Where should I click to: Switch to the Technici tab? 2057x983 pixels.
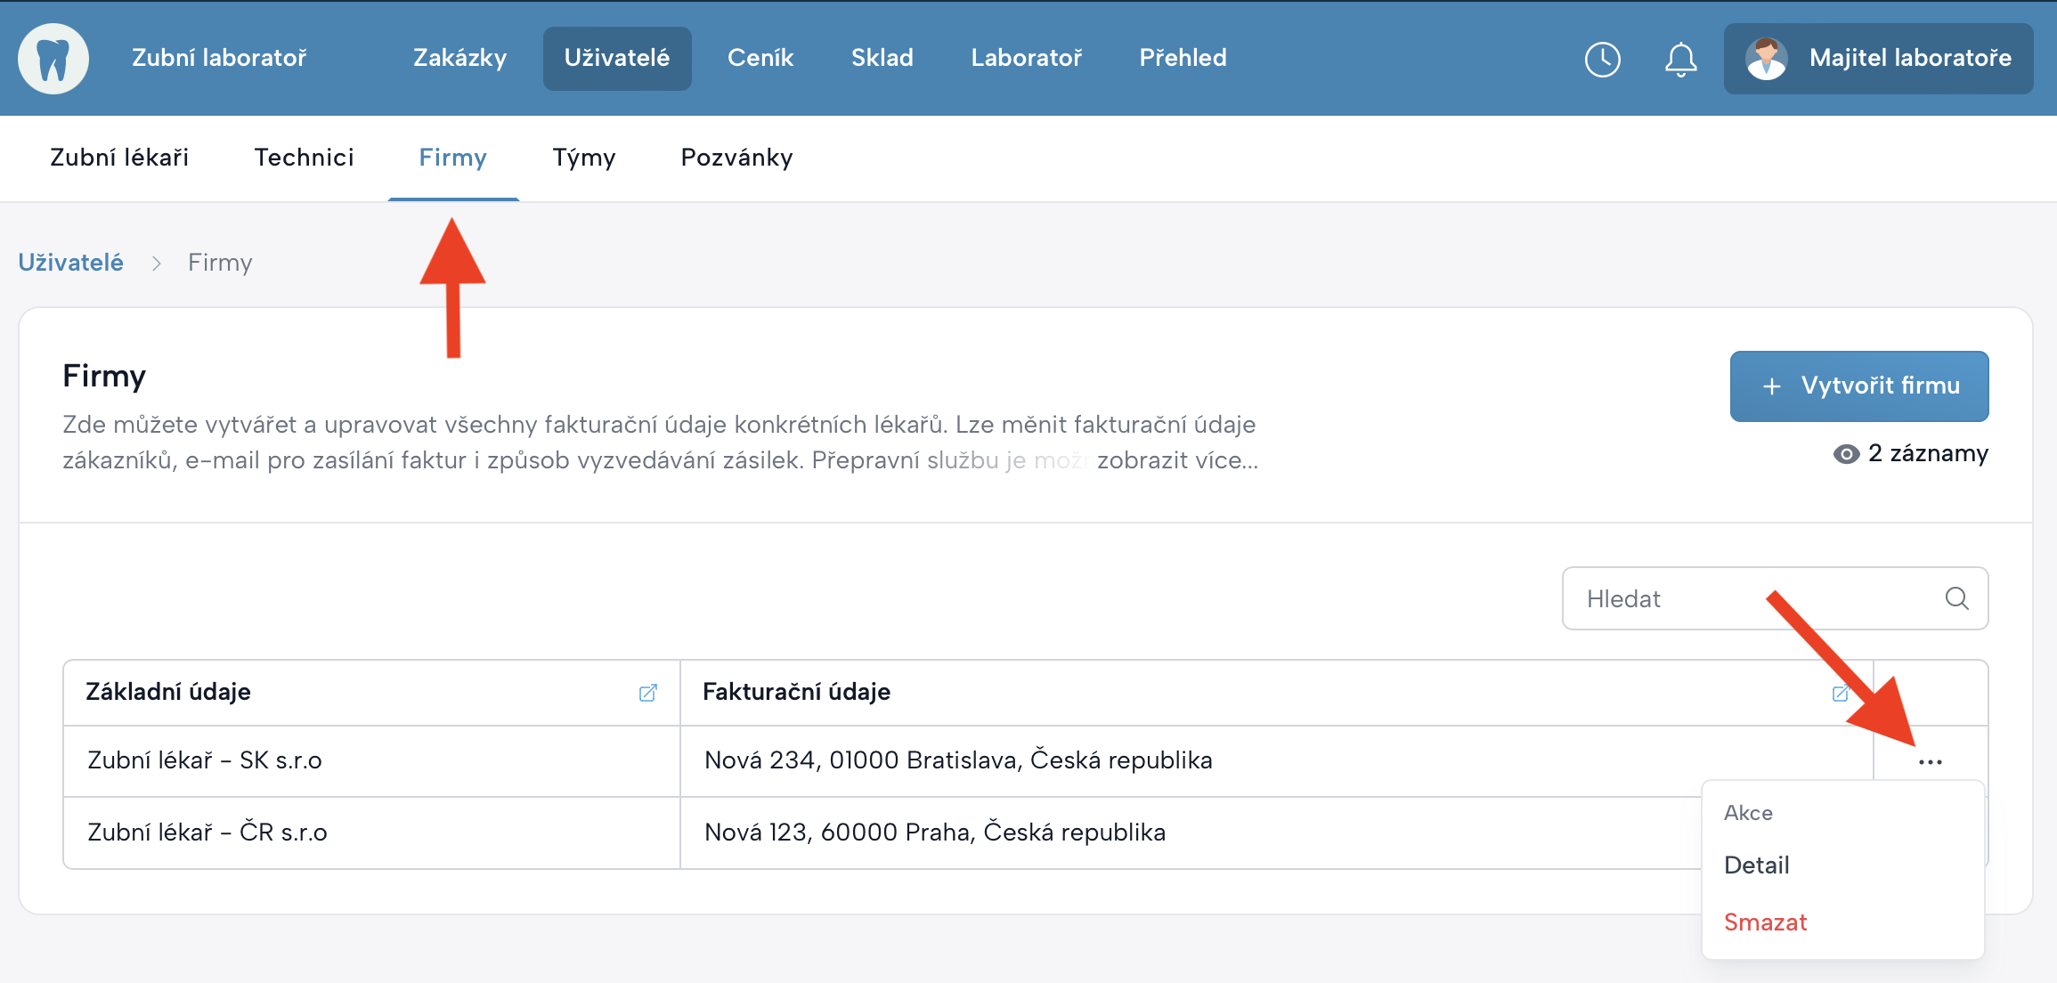(304, 158)
